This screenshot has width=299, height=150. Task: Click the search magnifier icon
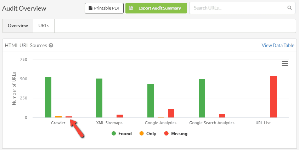coord(289,8)
